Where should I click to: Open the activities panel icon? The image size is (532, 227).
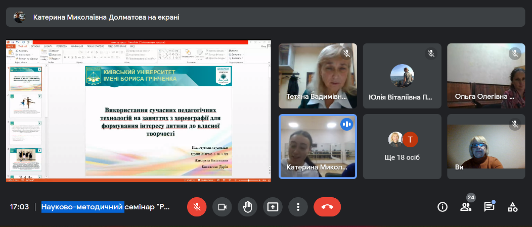point(512,207)
